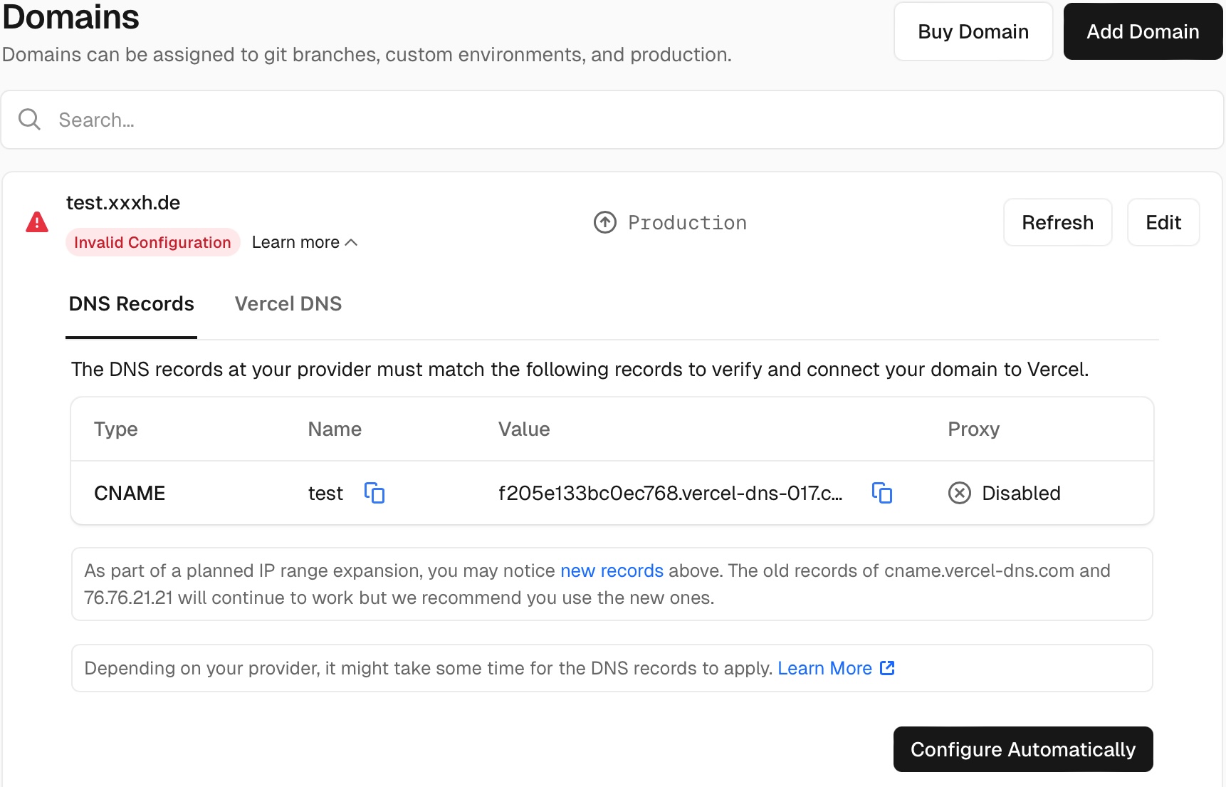
Task: Open the Learn More DNS propagation link
Action: pyautogui.click(x=824, y=668)
